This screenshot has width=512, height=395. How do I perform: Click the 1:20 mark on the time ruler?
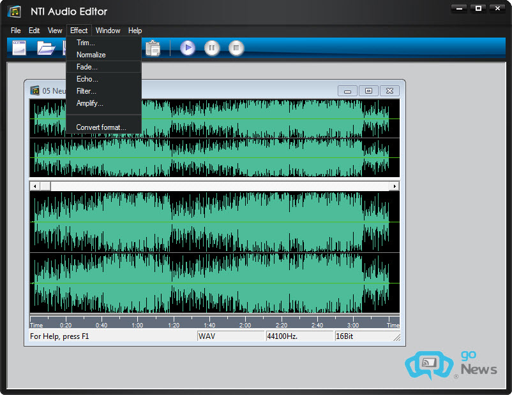(x=174, y=326)
